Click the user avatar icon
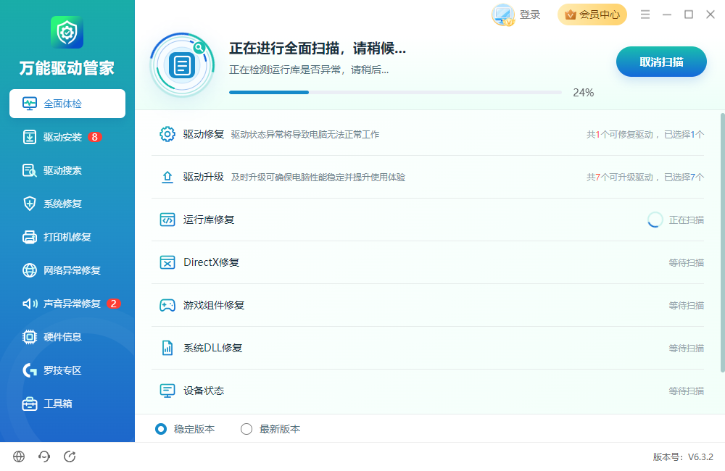 coord(503,14)
